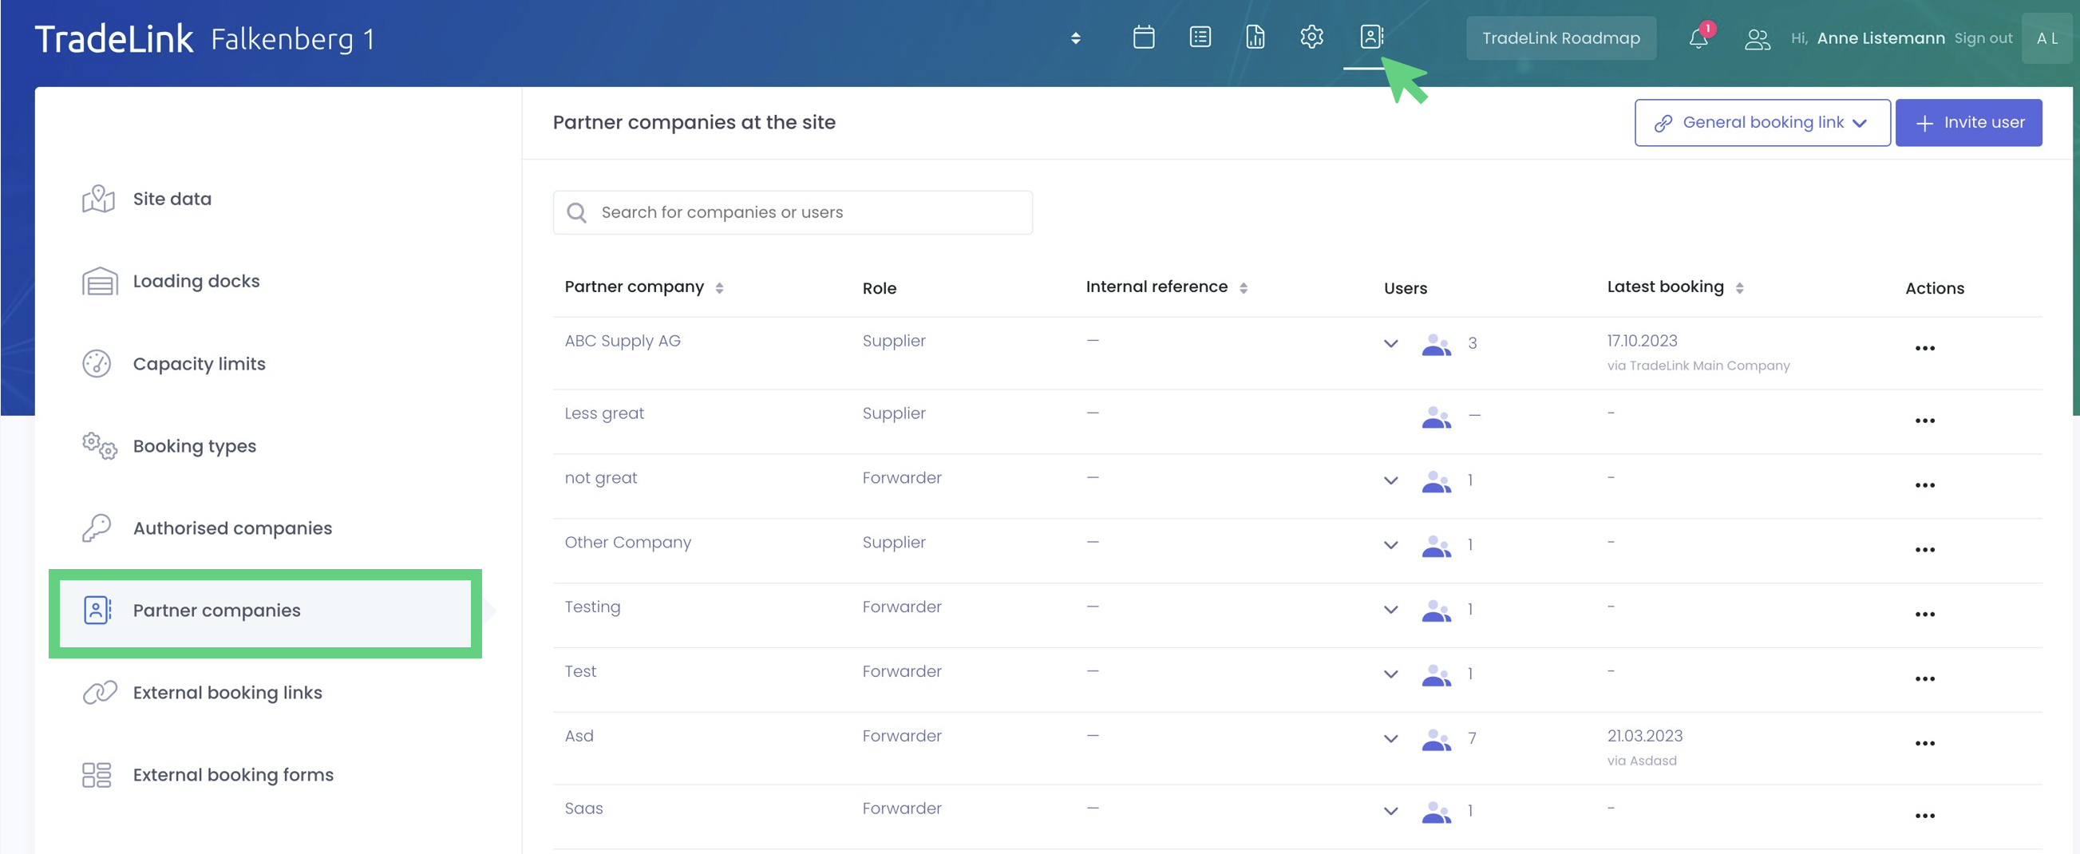
Task: Open the list view icon in header
Action: pyautogui.click(x=1200, y=38)
